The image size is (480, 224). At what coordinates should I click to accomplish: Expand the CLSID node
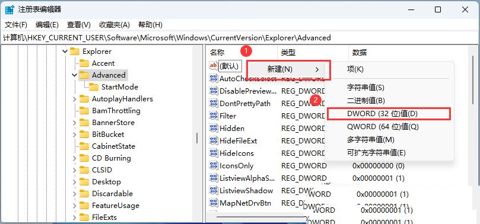point(74,170)
